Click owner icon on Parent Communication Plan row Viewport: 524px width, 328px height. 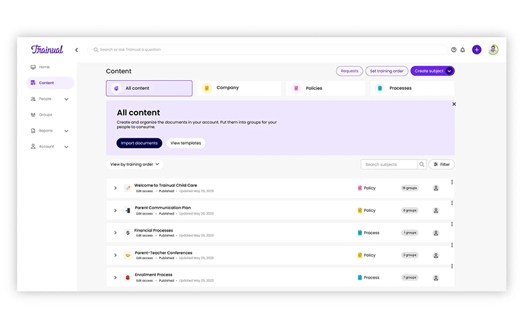(436, 211)
